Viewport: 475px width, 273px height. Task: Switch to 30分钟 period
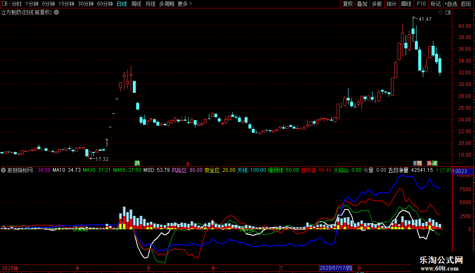(x=86, y=4)
